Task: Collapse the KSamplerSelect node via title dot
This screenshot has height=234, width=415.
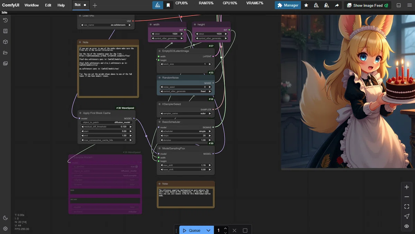Action: [x=160, y=104]
